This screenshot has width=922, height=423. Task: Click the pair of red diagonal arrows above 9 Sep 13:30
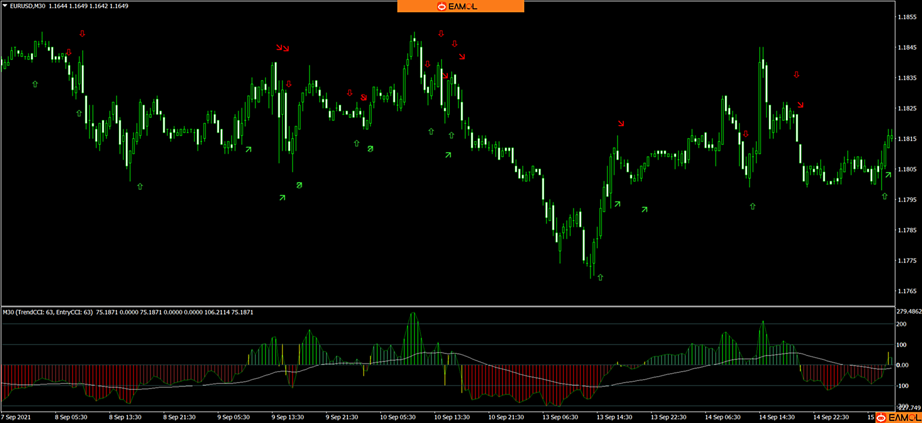pyautogui.click(x=282, y=48)
